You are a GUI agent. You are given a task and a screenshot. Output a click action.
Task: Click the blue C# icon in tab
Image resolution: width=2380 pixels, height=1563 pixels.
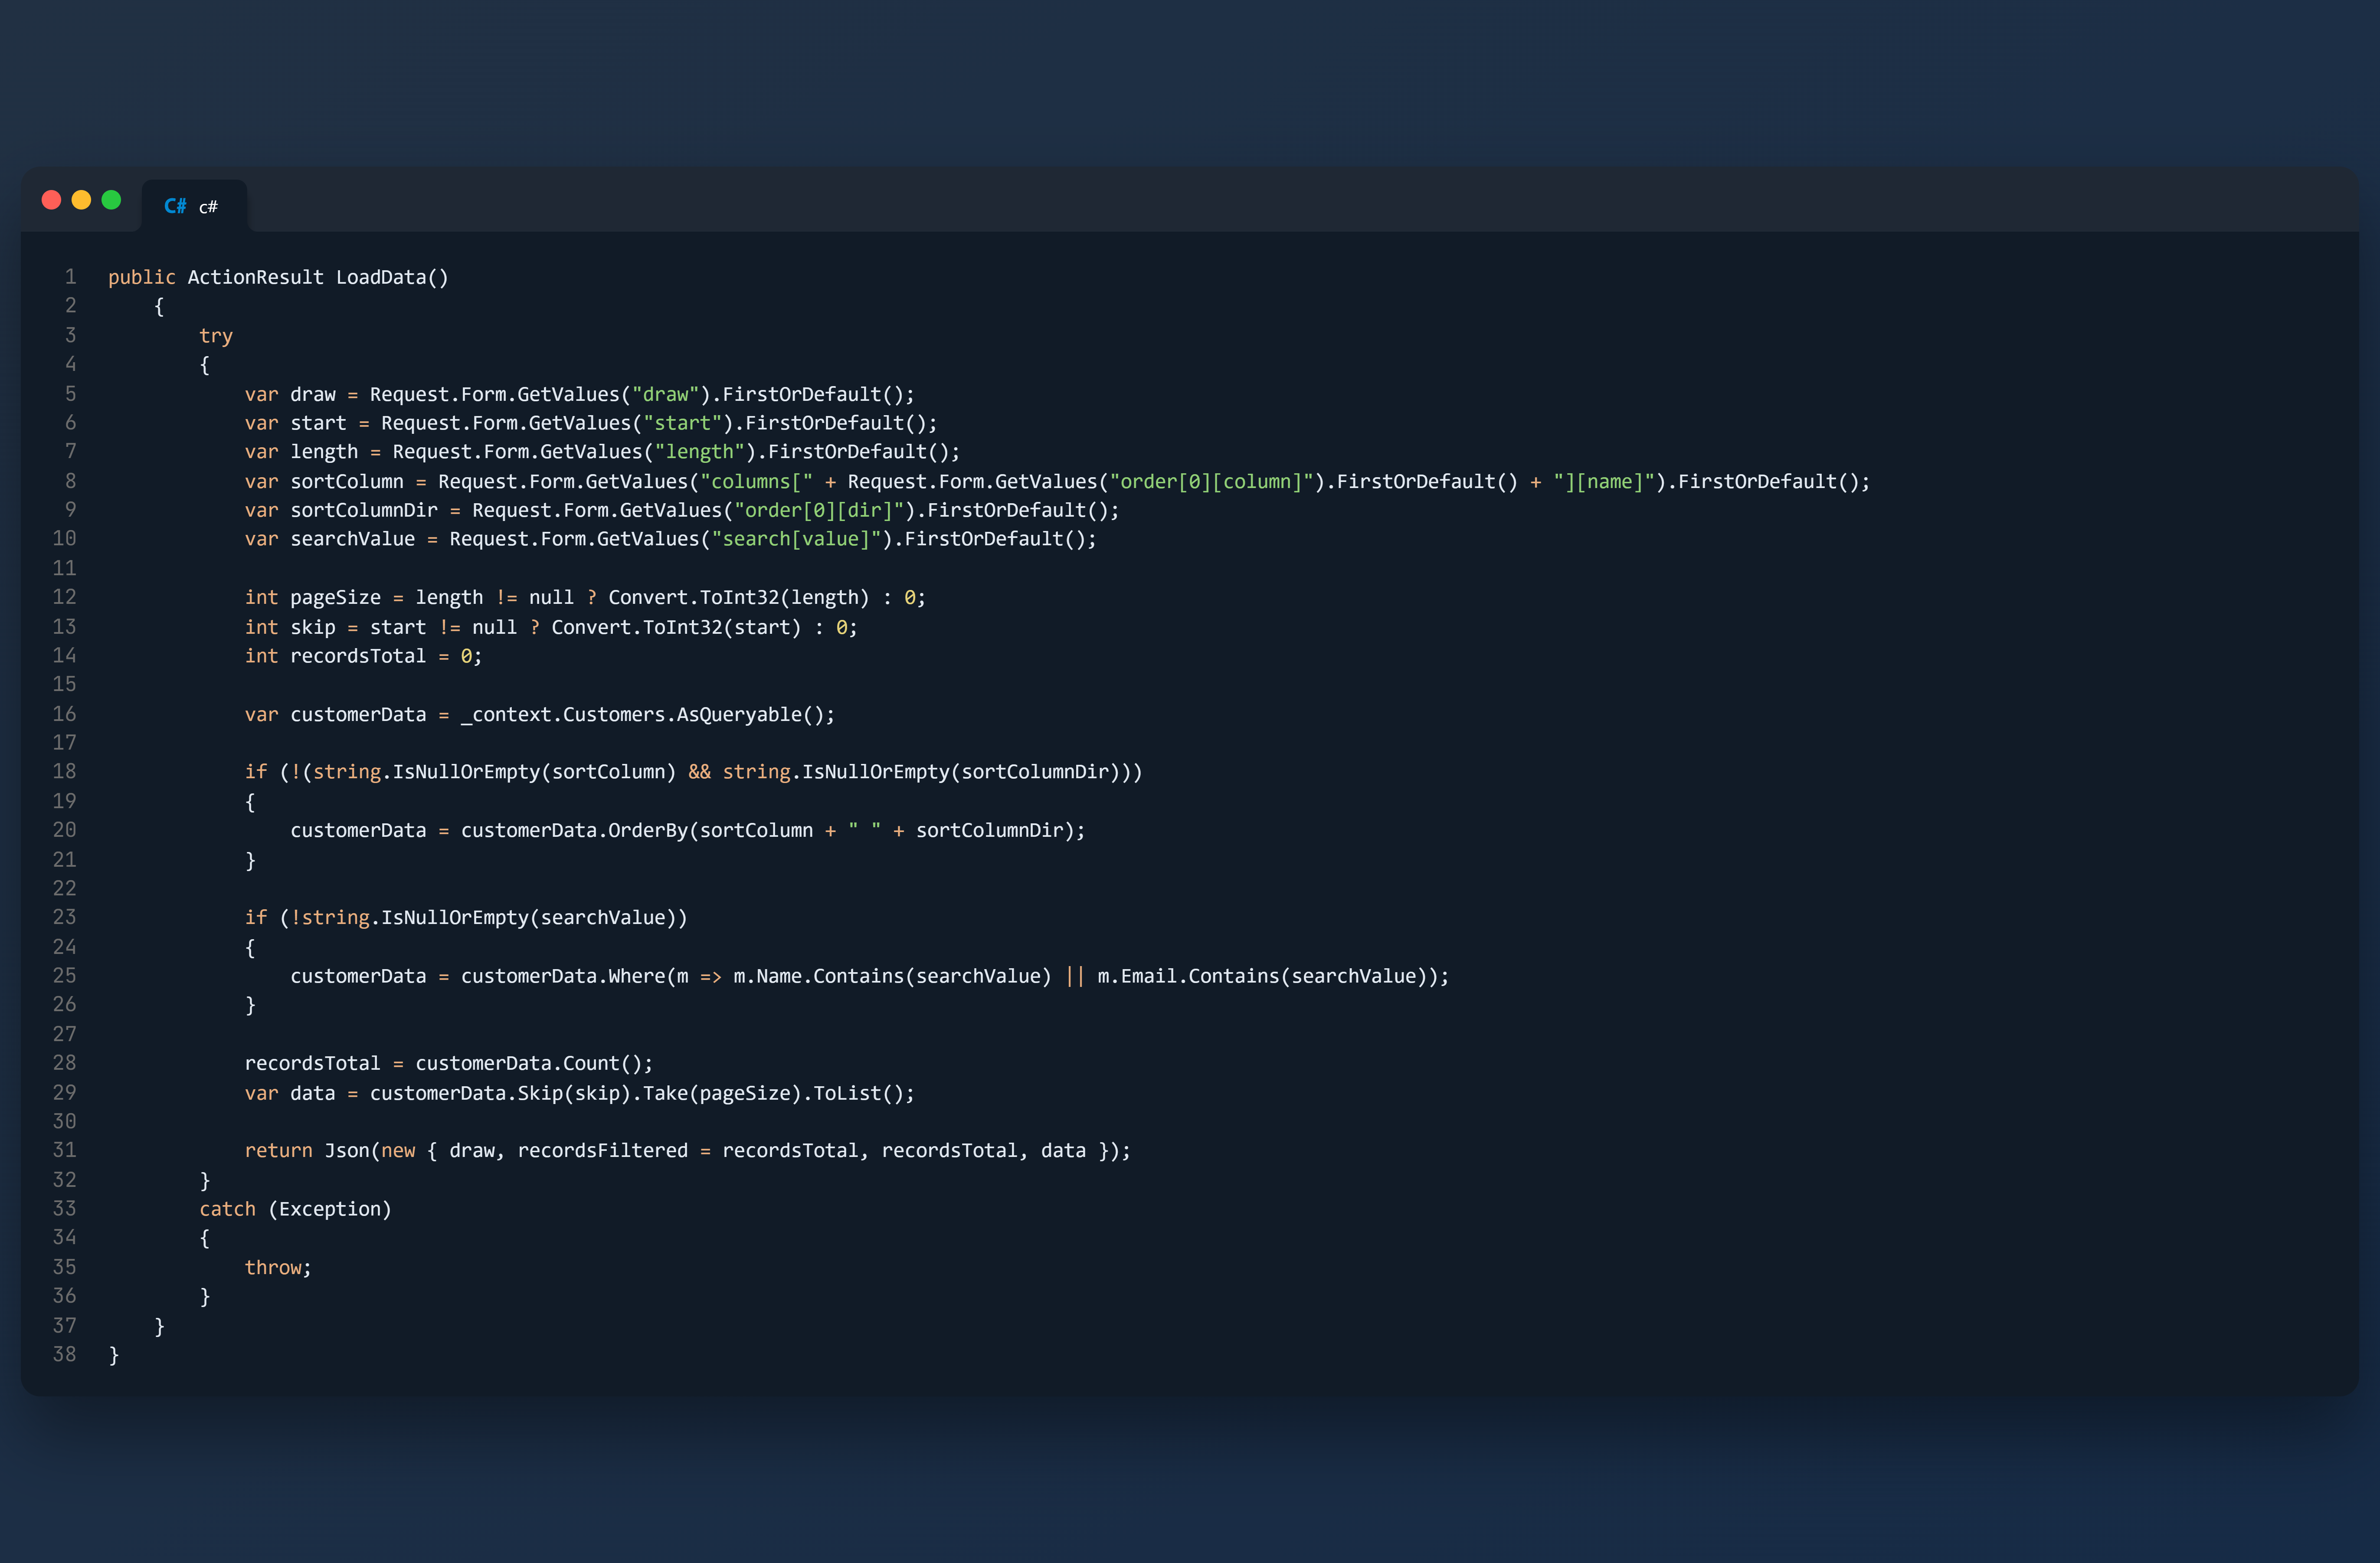pyautogui.click(x=175, y=206)
